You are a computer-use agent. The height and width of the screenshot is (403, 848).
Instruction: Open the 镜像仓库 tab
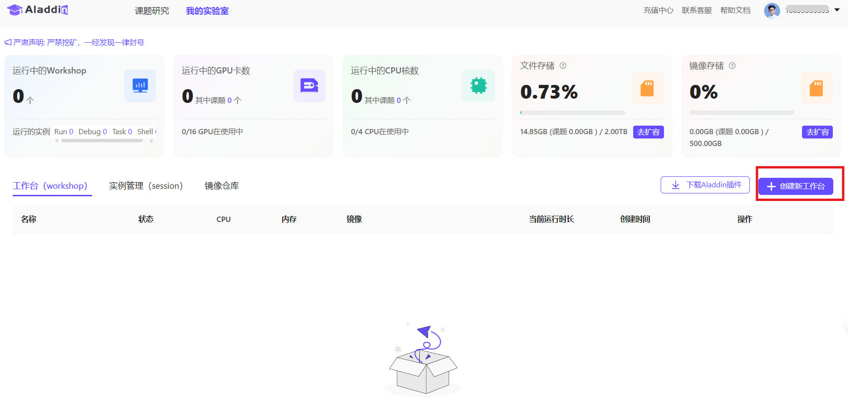[221, 186]
